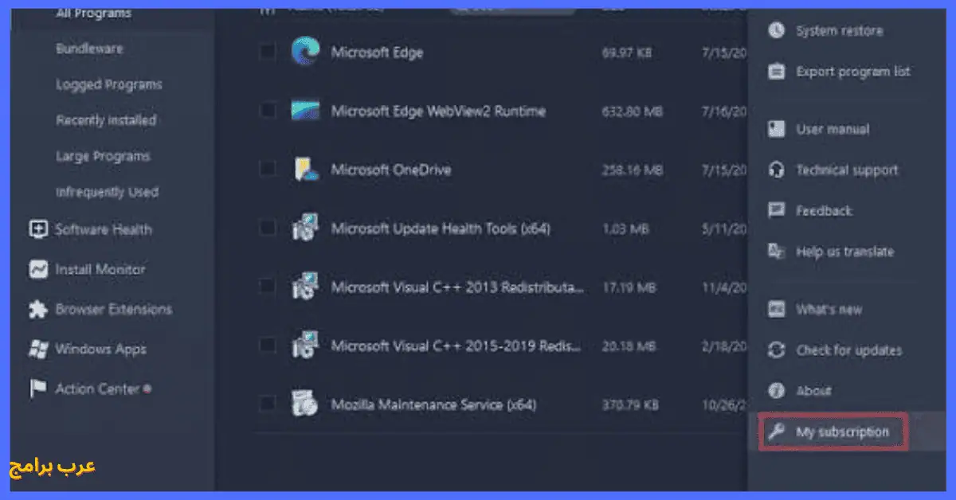Viewport: 956px width, 500px height.
Task: Click the Mozilla Maintenance Service icon
Action: click(x=304, y=404)
